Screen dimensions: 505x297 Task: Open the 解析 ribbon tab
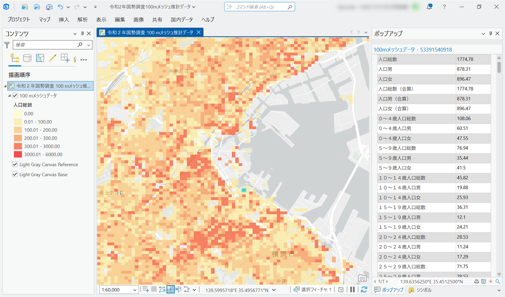(82, 20)
